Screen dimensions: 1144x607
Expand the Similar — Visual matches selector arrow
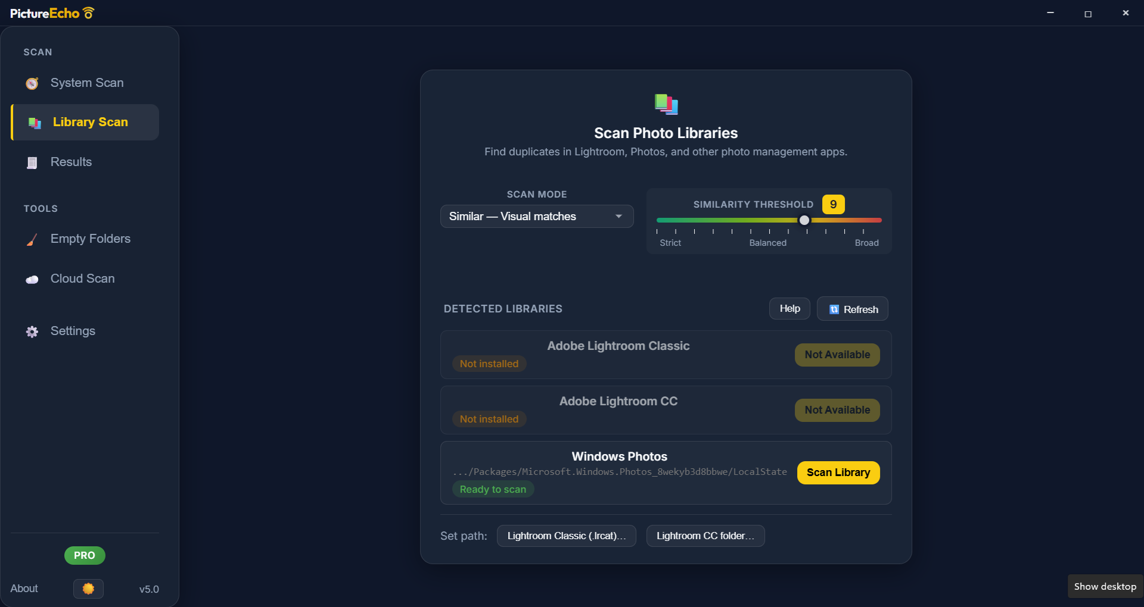[x=618, y=216]
